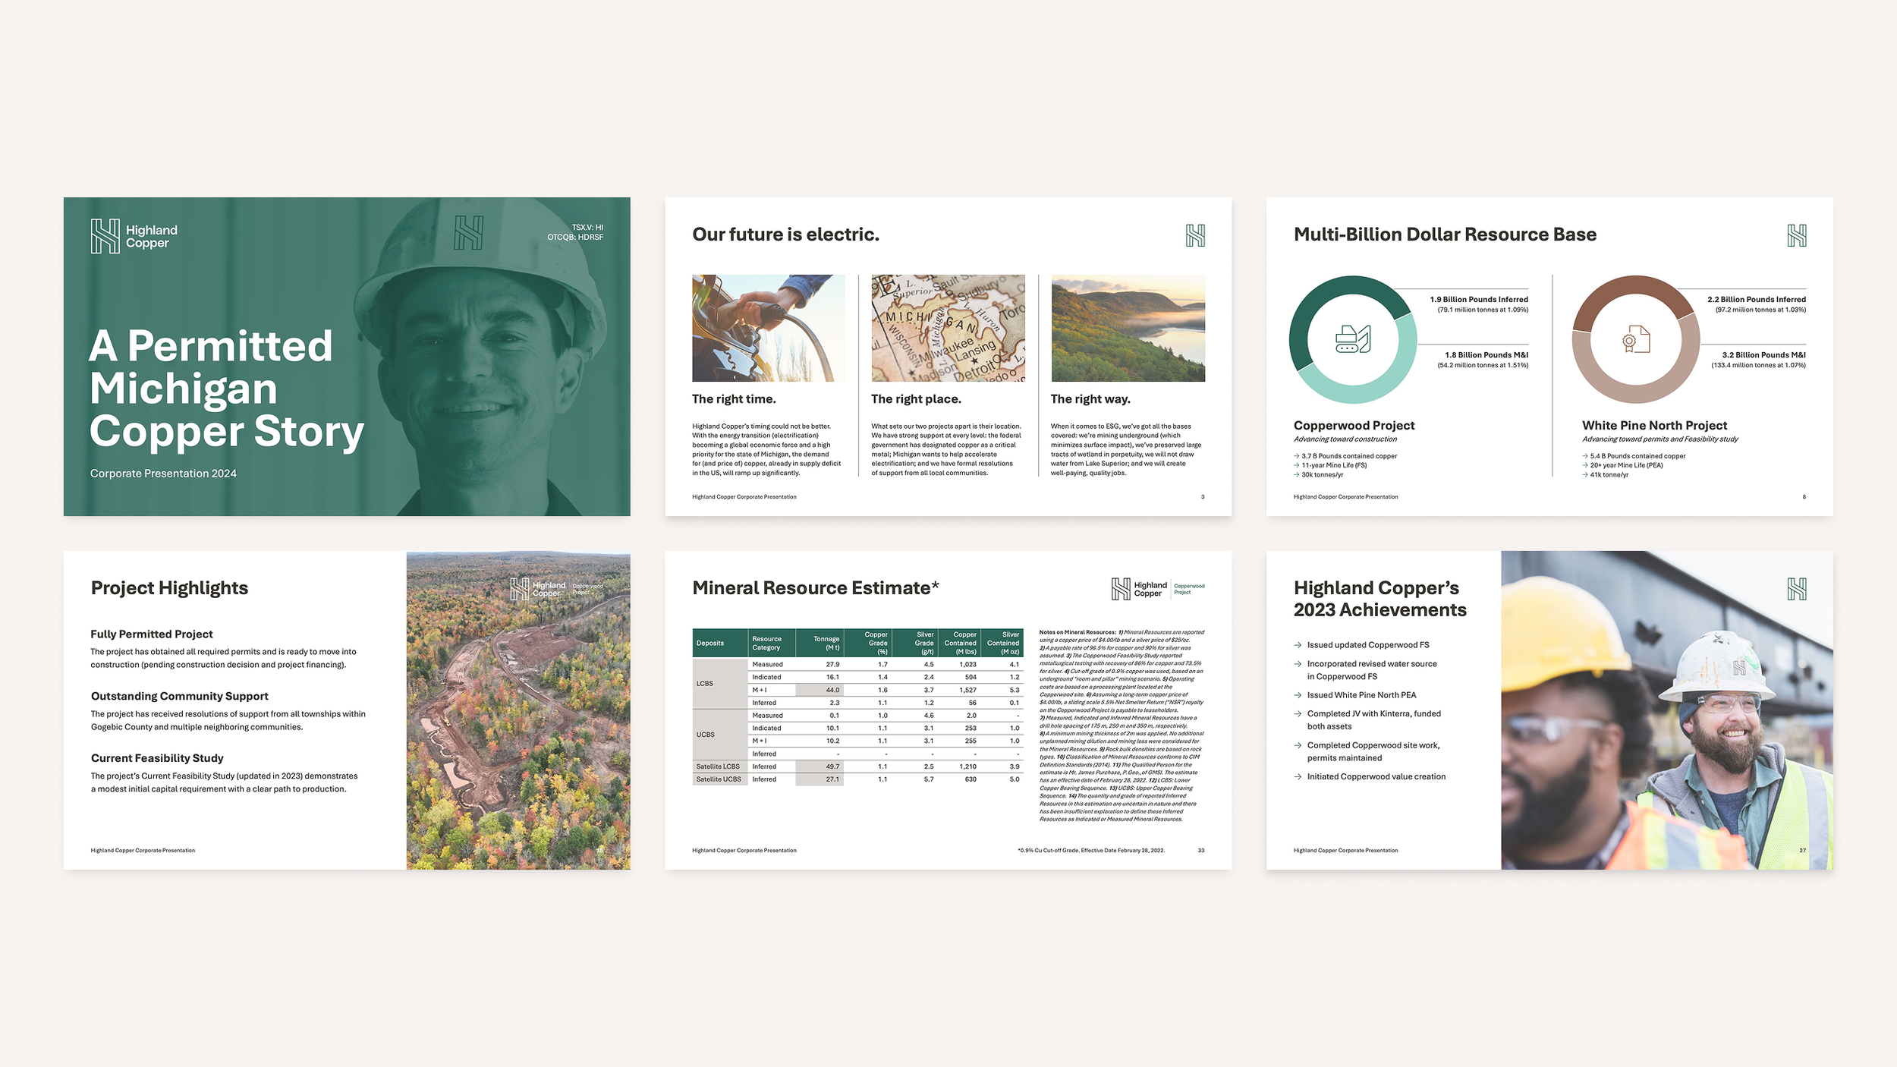Click the 'Current Feasibility Study' subheading

[x=157, y=759]
